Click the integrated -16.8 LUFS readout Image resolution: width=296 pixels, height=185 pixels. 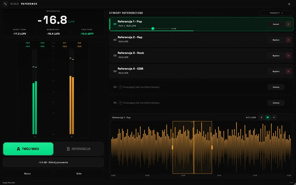[x=56, y=20]
